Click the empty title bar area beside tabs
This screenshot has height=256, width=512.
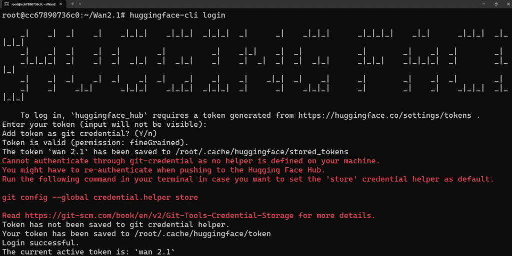point(281,4)
